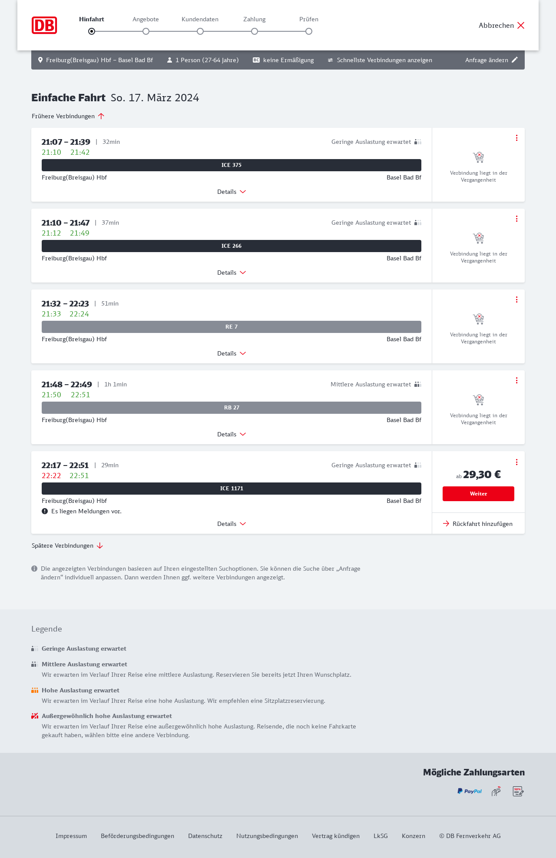Click the SEPA direct debit icon
This screenshot has width=556, height=858.
point(518,791)
